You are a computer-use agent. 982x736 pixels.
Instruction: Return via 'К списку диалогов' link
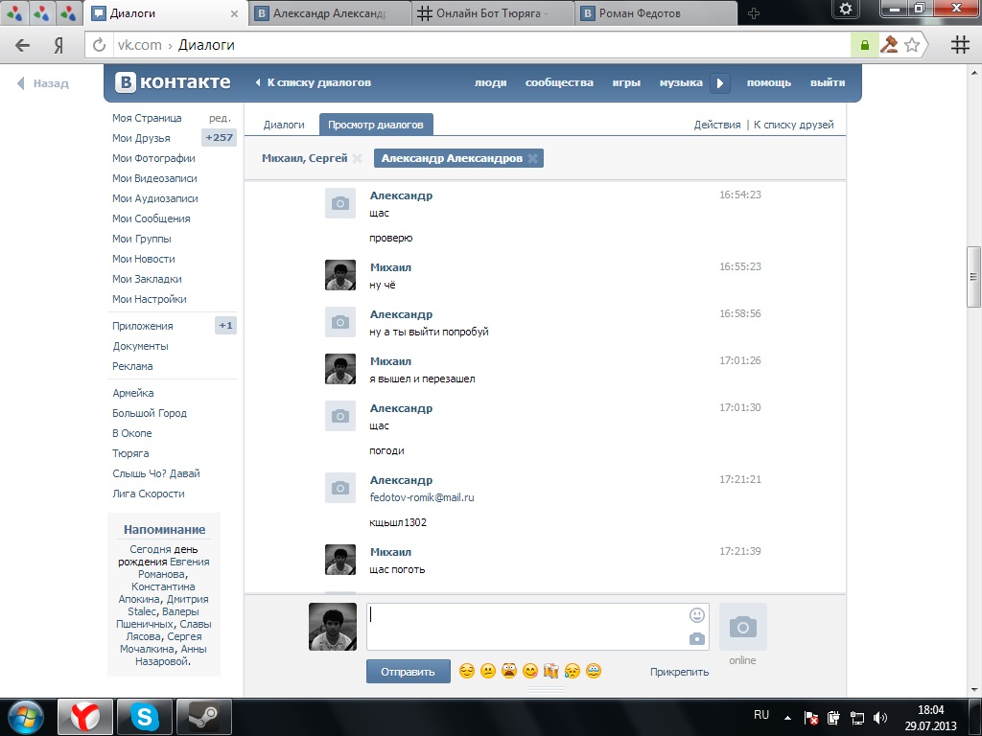click(314, 82)
